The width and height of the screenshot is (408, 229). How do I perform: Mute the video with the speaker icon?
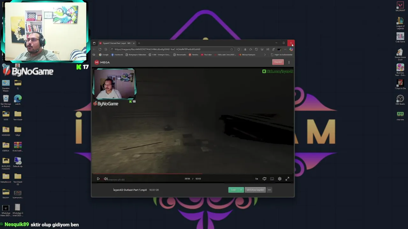pos(106,179)
